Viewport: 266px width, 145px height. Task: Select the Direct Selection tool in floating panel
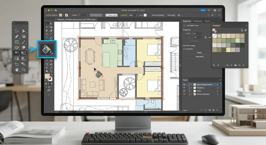24,31
